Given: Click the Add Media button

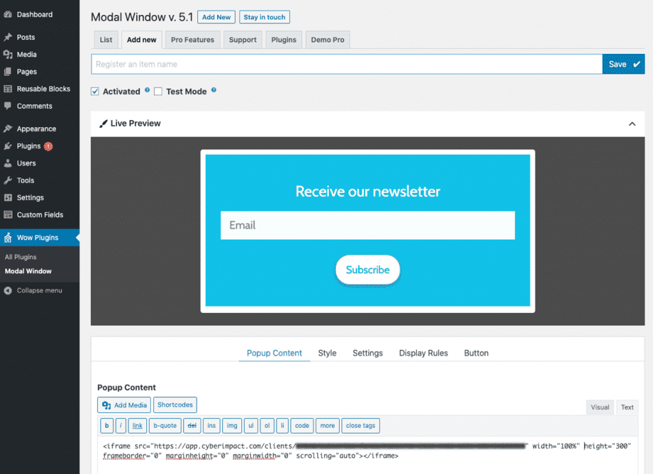Looking at the screenshot, I should [124, 405].
